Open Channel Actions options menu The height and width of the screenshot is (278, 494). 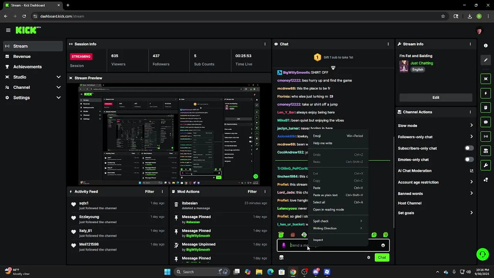[470, 112]
